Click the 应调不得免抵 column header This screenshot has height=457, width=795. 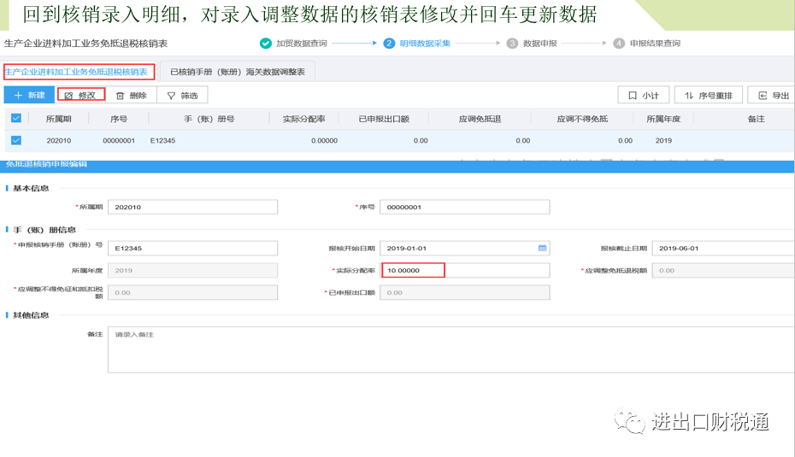point(582,119)
